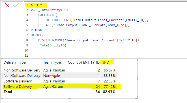187x103 pixels.
Task: Click Agile-Kanban in the Software Delivery row
Action: (54, 81)
